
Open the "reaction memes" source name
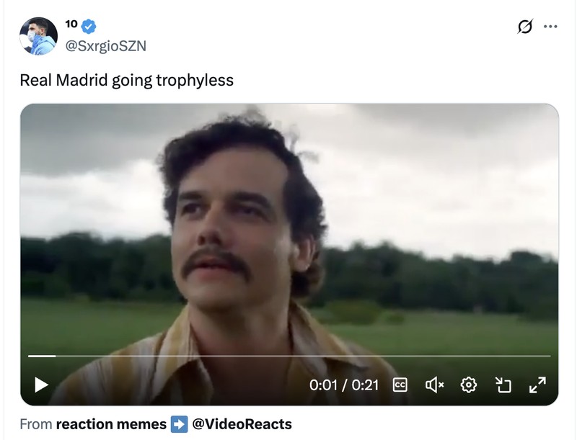point(111,424)
